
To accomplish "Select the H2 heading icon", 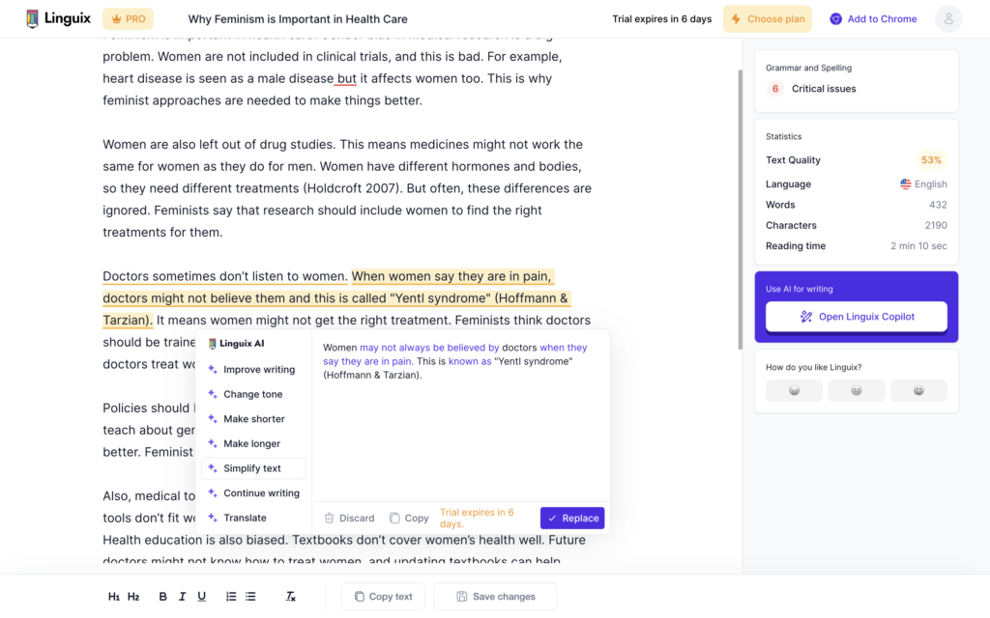I will [x=135, y=596].
